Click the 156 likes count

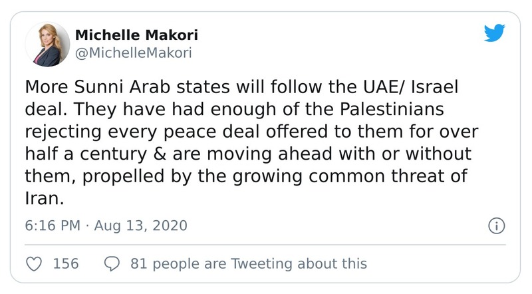pyautogui.click(x=66, y=264)
